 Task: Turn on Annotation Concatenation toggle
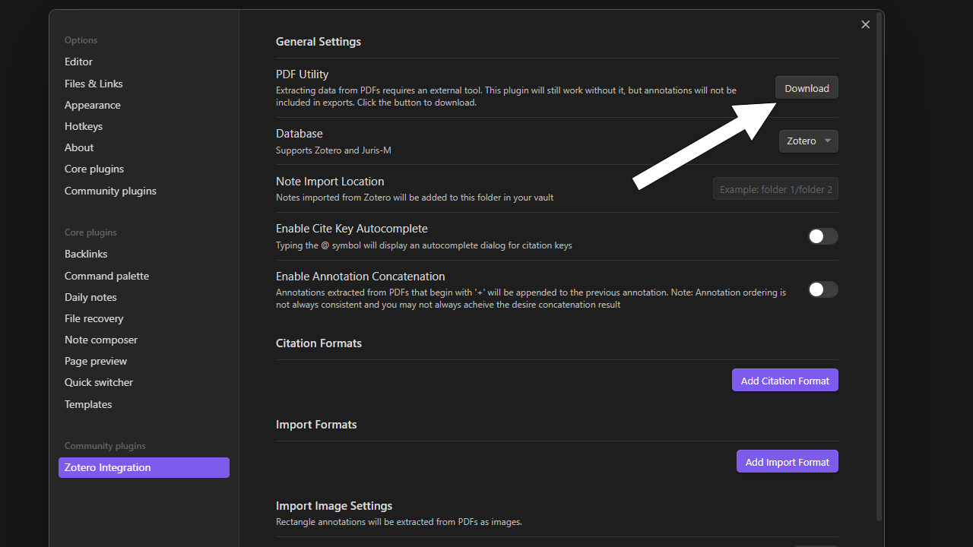tap(822, 289)
